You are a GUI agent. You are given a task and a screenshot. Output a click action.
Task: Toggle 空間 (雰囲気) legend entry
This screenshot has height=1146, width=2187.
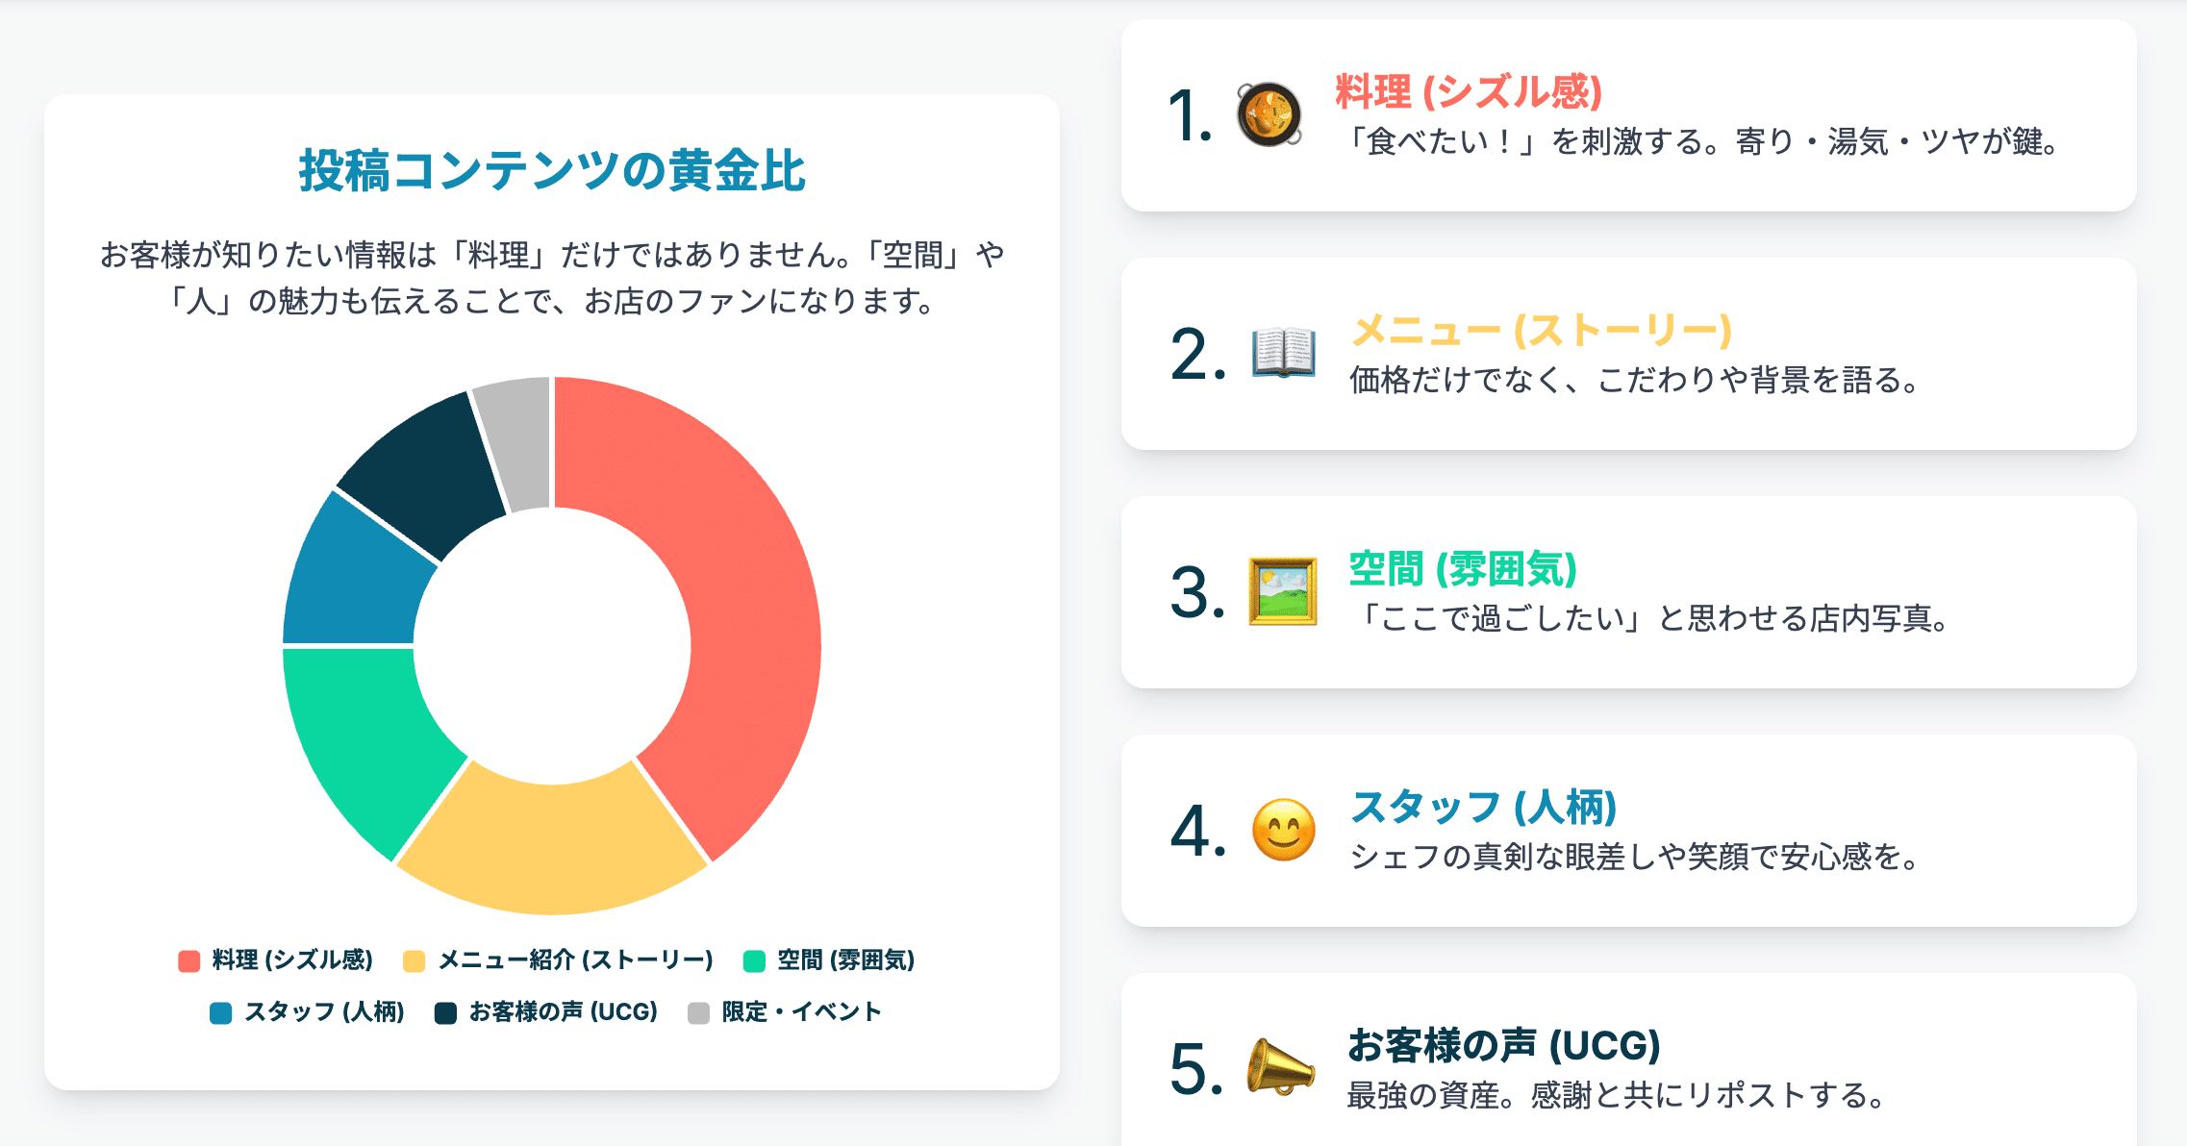(x=828, y=960)
